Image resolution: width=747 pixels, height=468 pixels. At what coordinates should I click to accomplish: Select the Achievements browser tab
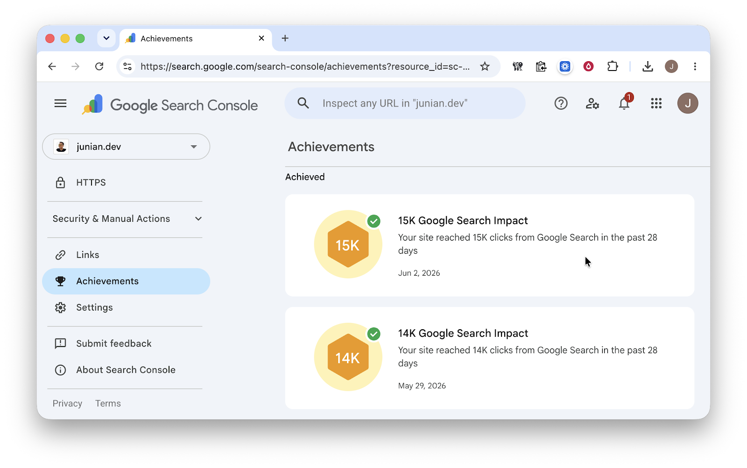point(196,38)
